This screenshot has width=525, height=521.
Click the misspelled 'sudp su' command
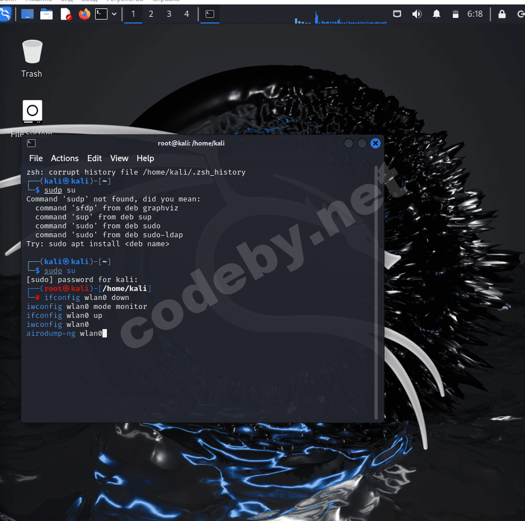(x=60, y=190)
